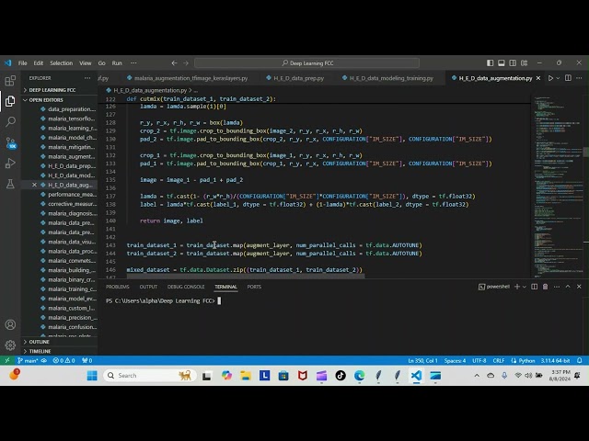This screenshot has height=441, width=589.
Task: Open the Manage gear icon
Action: (10, 345)
